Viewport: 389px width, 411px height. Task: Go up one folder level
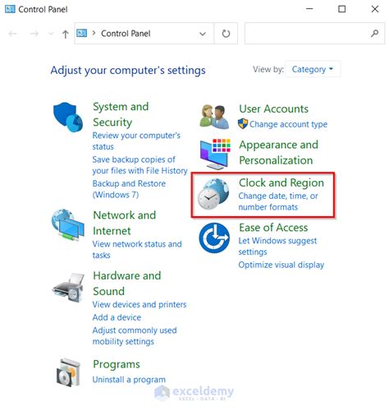coord(65,34)
